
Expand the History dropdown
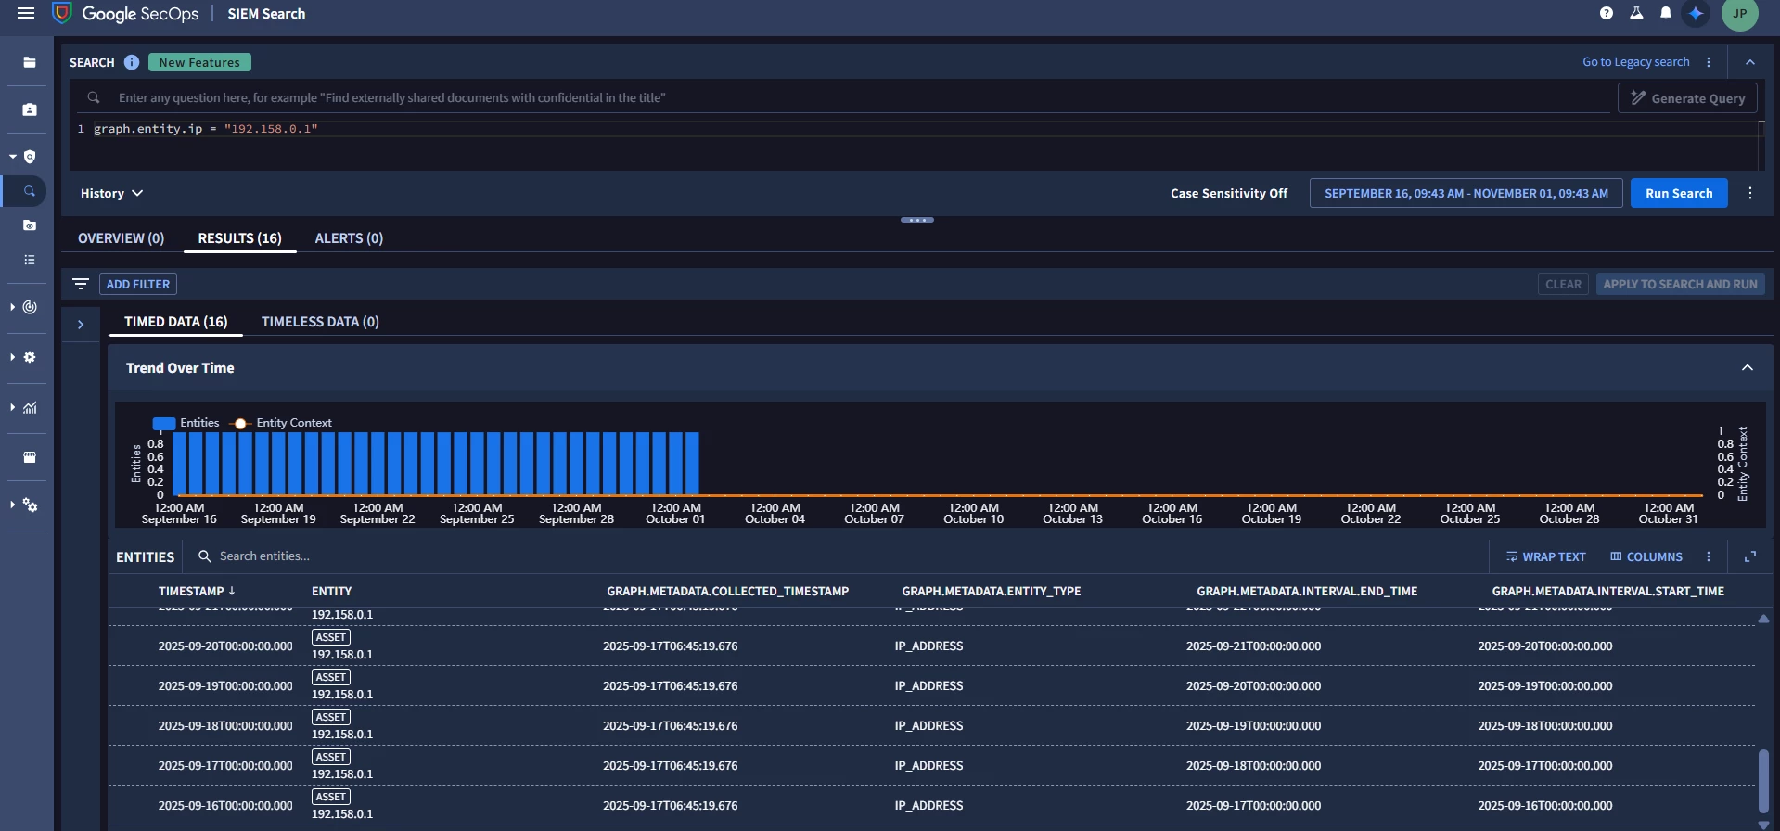pyautogui.click(x=111, y=193)
